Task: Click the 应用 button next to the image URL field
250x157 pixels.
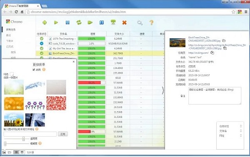Action: click(62, 134)
